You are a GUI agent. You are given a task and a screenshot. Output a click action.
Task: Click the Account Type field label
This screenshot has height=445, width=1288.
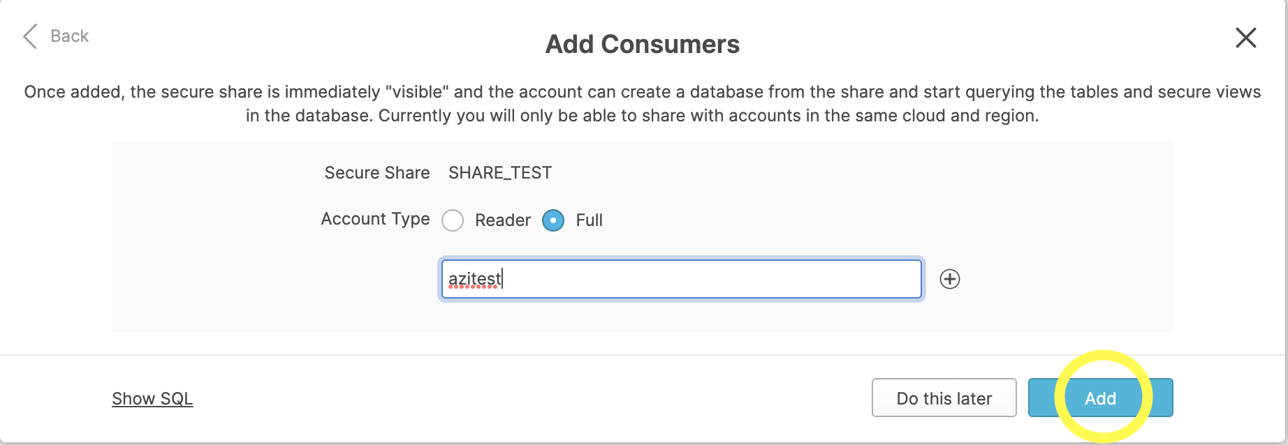pos(375,219)
